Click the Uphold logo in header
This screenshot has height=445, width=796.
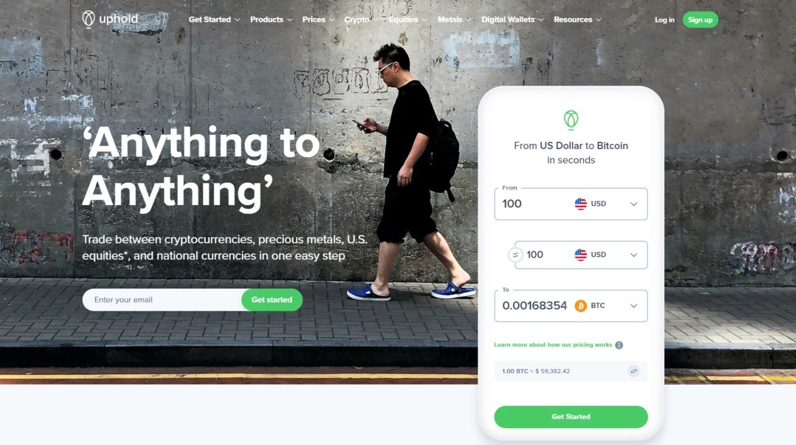[x=110, y=19]
